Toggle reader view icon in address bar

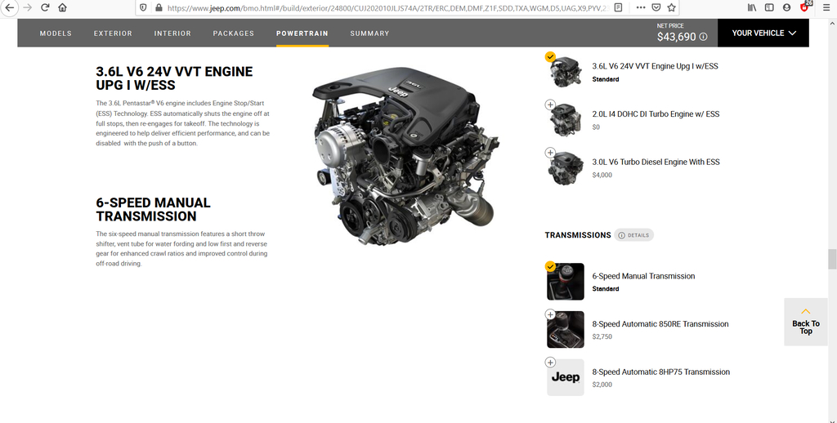[x=618, y=7]
